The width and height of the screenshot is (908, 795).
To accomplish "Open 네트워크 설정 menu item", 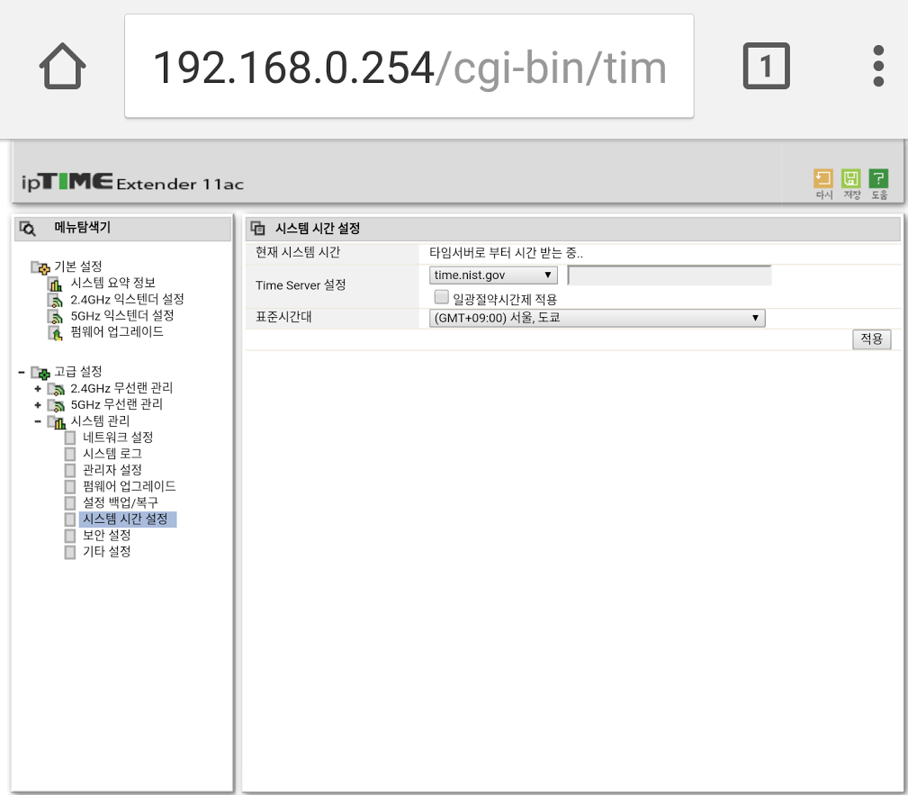I will click(118, 437).
